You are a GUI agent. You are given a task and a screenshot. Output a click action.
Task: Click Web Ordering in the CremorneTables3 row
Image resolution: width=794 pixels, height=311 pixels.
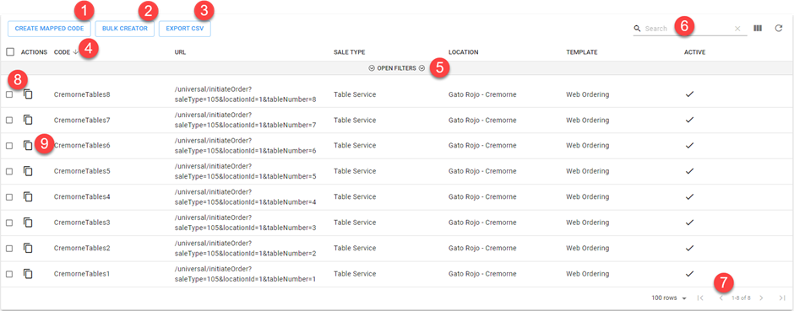tap(587, 223)
